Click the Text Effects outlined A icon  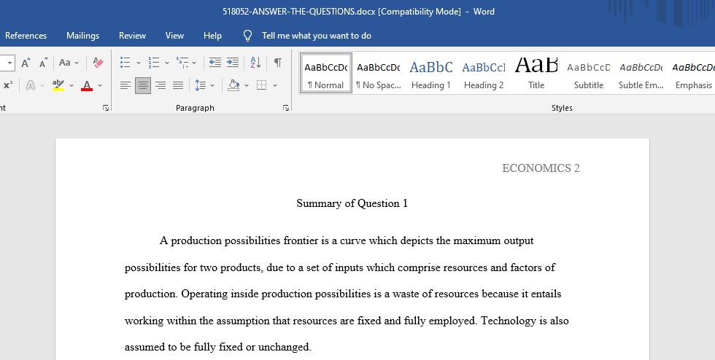tap(31, 85)
